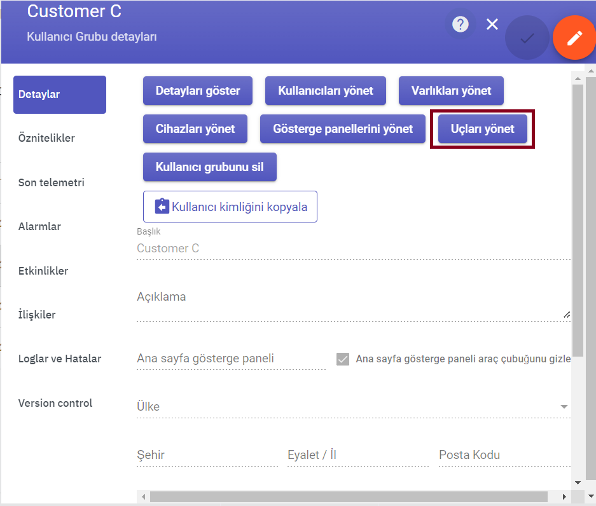Click the Uçları yönet button

pos(482,129)
